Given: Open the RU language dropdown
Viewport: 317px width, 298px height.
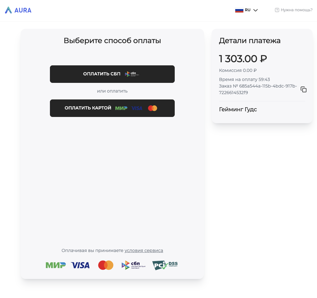Looking at the screenshot, I should pyautogui.click(x=248, y=10).
